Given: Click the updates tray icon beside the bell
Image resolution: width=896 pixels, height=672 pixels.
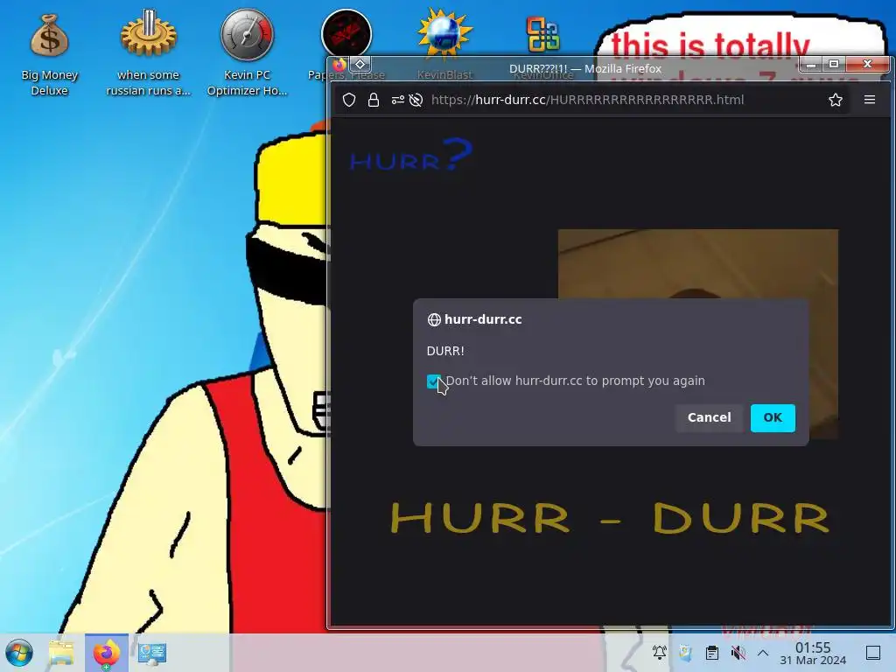Looking at the screenshot, I should coord(686,653).
